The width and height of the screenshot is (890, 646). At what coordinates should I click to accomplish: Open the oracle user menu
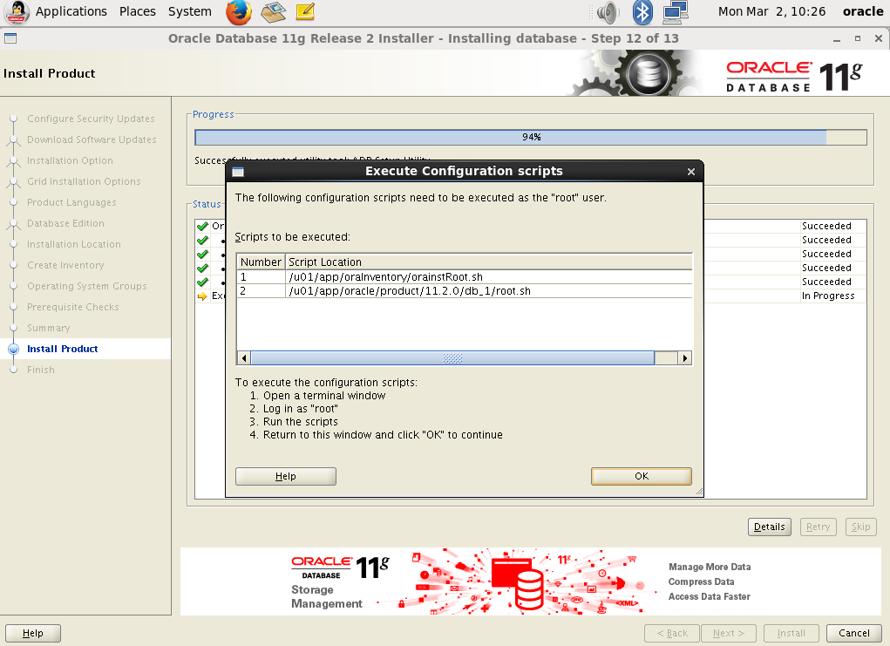pyautogui.click(x=863, y=11)
